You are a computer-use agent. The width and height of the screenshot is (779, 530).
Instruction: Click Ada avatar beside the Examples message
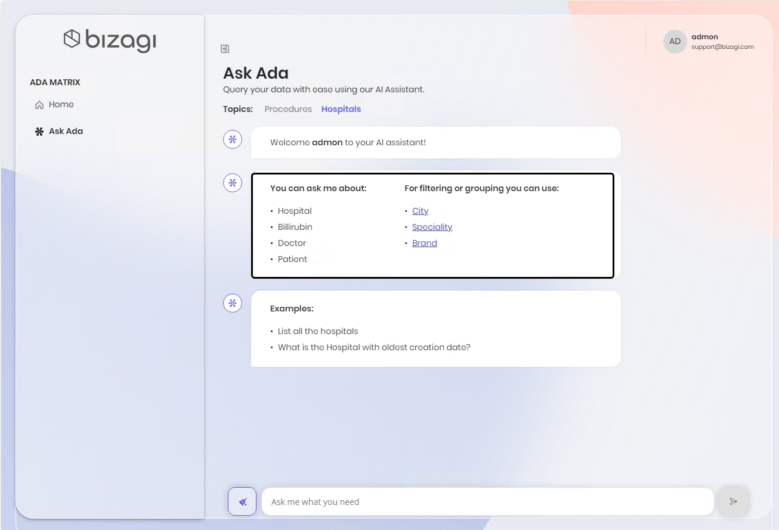(x=233, y=303)
